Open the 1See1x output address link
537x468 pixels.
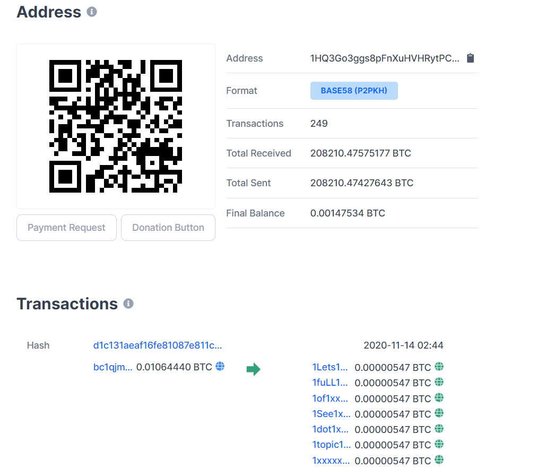pos(331,414)
